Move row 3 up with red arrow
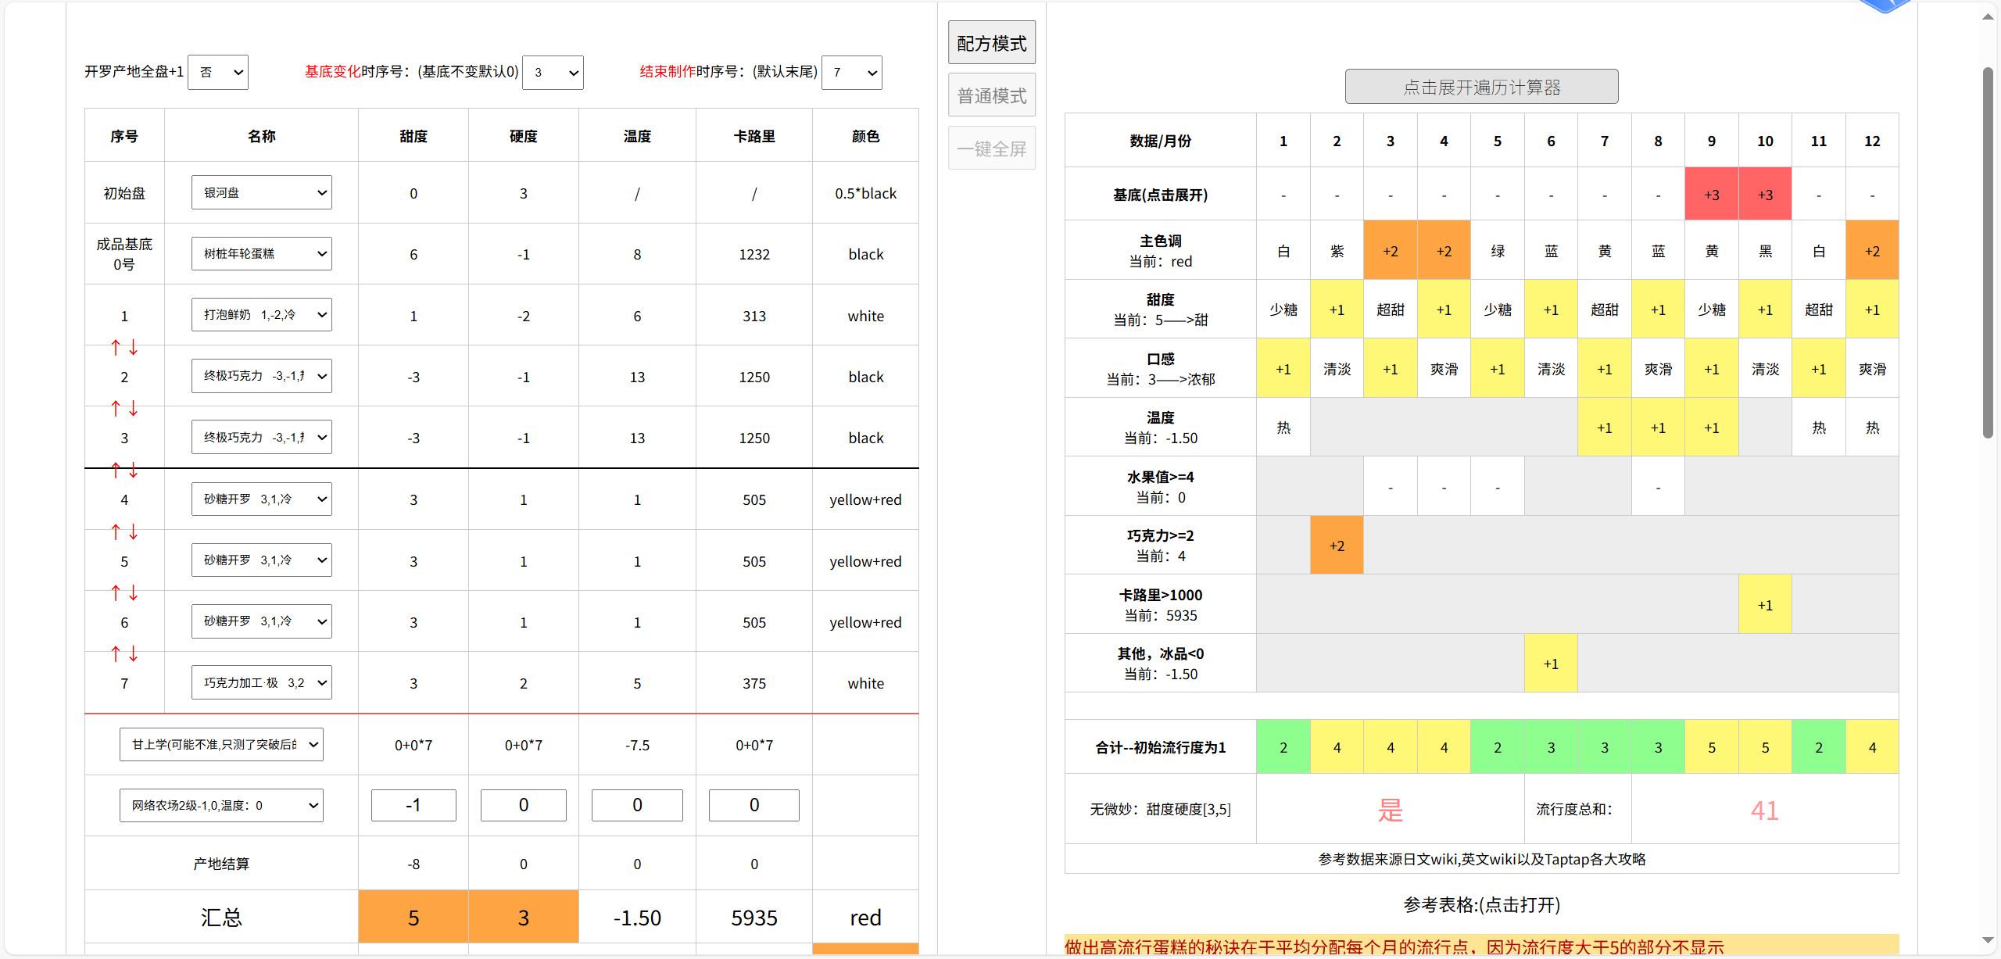The image size is (2001, 959). [x=116, y=408]
